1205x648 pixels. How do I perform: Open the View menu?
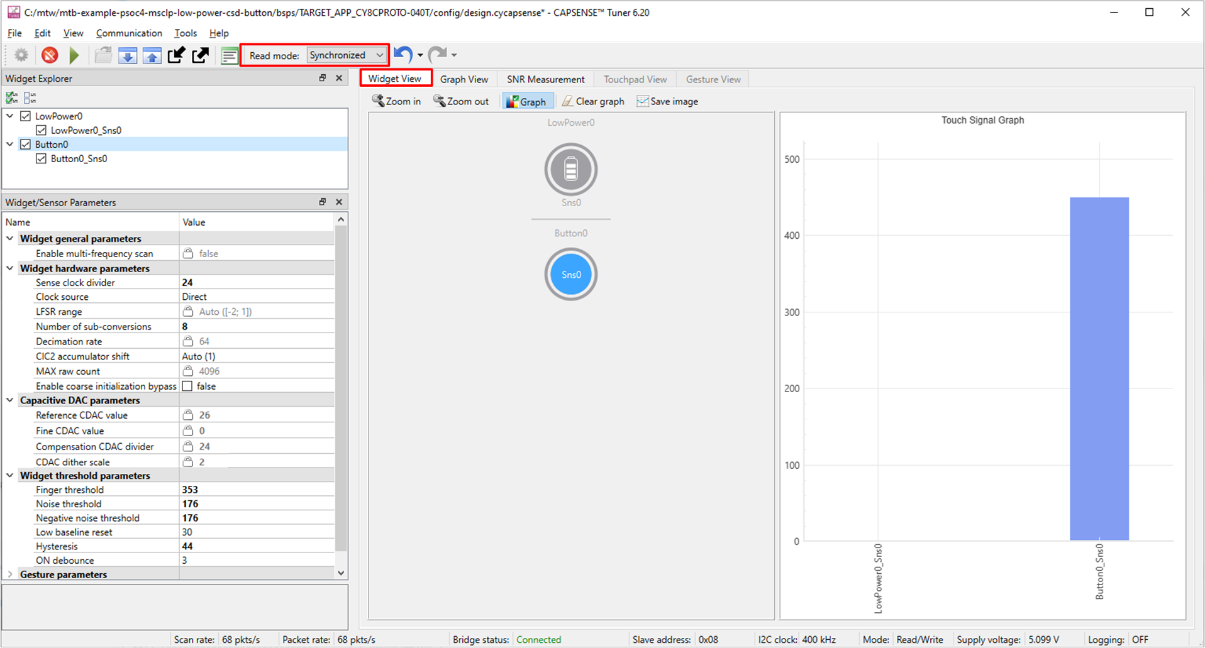pyautogui.click(x=73, y=33)
